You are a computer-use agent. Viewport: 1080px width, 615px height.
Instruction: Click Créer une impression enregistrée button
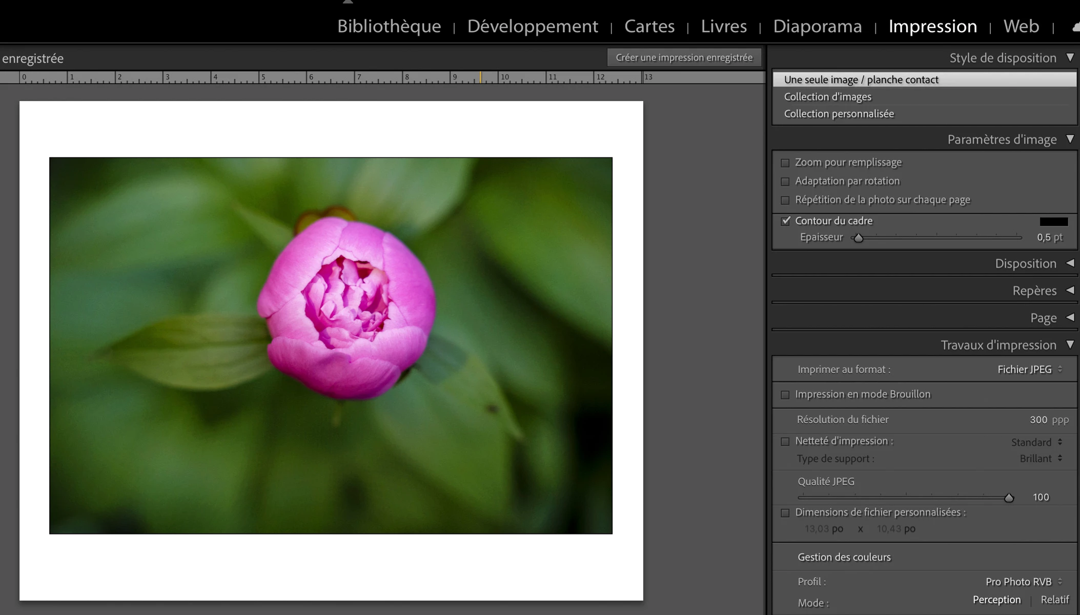click(684, 57)
